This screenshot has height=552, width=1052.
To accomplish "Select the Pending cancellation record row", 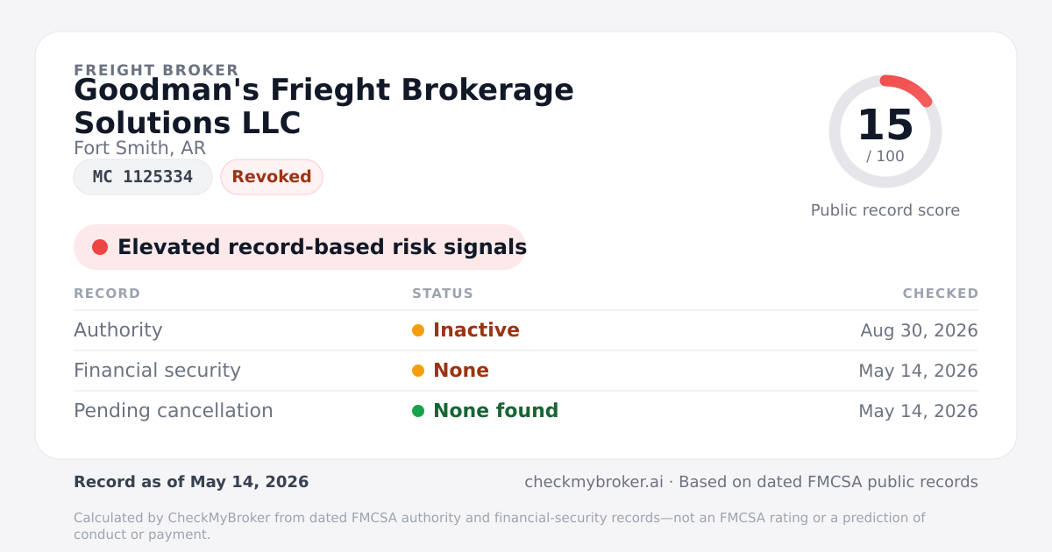I will (x=526, y=411).
